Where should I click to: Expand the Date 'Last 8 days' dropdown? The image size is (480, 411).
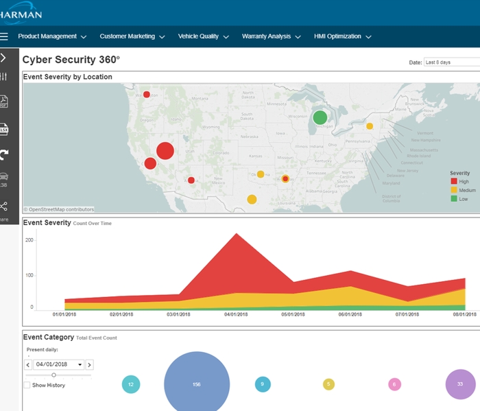click(x=452, y=62)
